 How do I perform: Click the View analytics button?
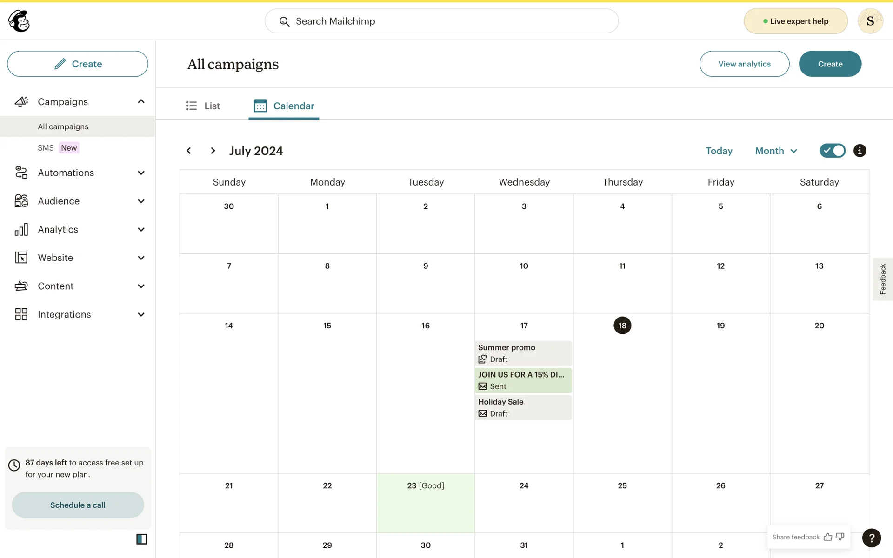744,64
